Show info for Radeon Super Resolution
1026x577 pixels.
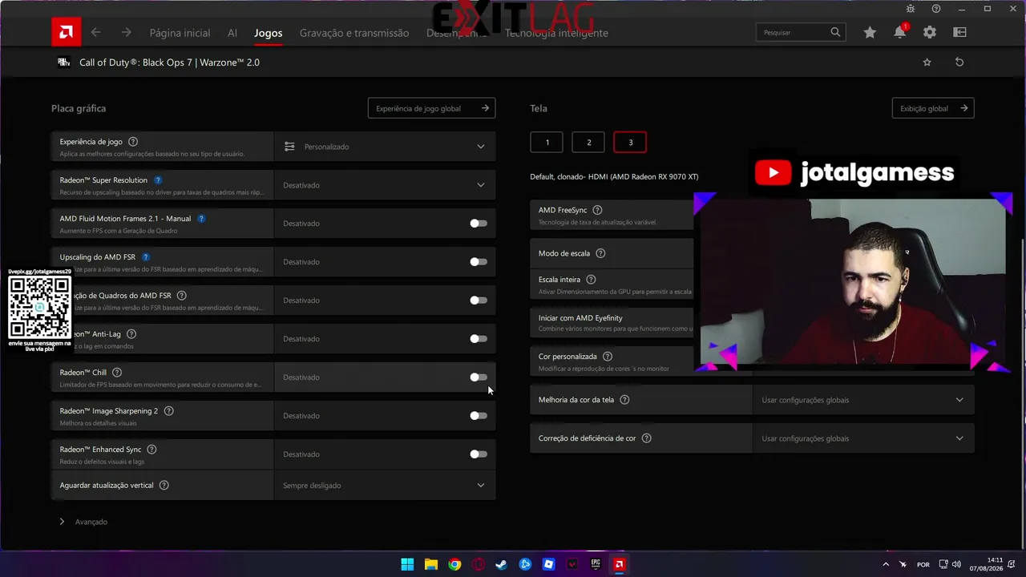tap(158, 180)
